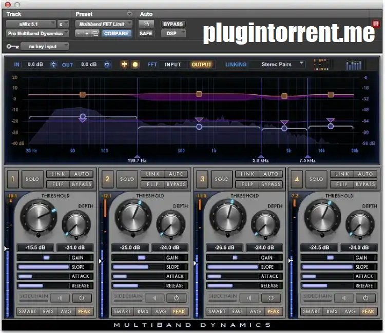Click band 2 purple depth triangle on graph
This screenshot has width=385, height=333.
(x=199, y=120)
